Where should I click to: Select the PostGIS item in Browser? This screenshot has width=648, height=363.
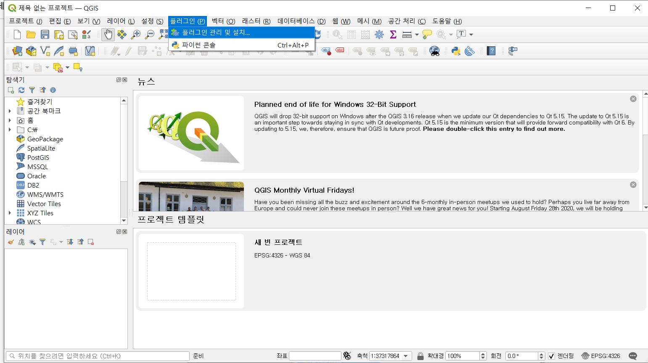38,157
